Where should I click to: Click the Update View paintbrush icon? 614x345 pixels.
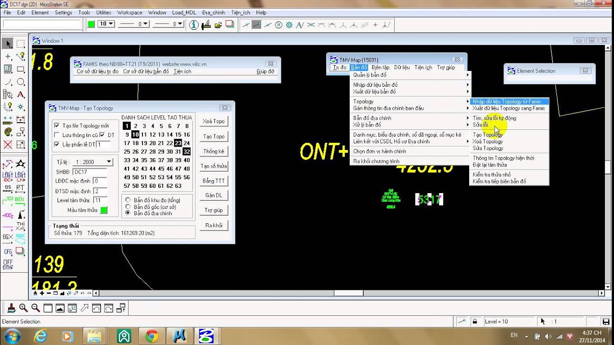pos(11,308)
